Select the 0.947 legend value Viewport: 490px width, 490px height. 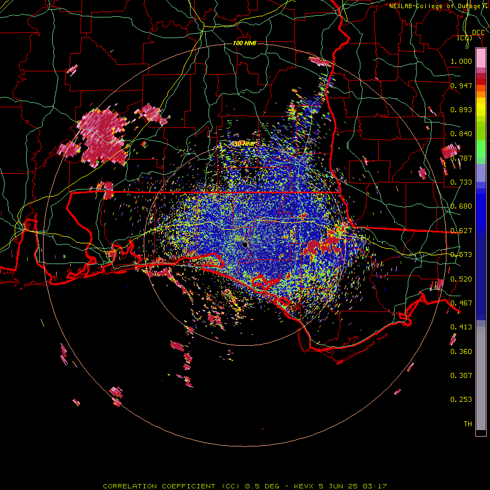(461, 85)
